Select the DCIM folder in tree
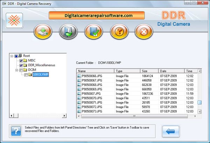Viewport: 210px width, 143px height. point(32,70)
